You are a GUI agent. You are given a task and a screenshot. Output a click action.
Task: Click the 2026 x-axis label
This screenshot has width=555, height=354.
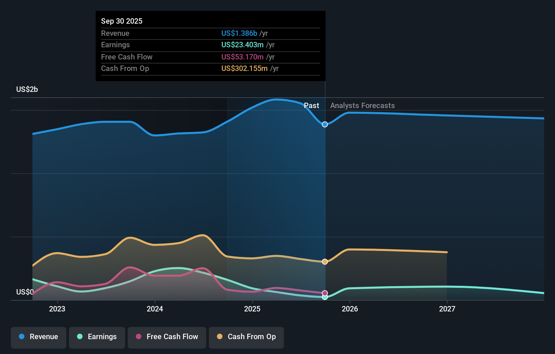pos(350,309)
